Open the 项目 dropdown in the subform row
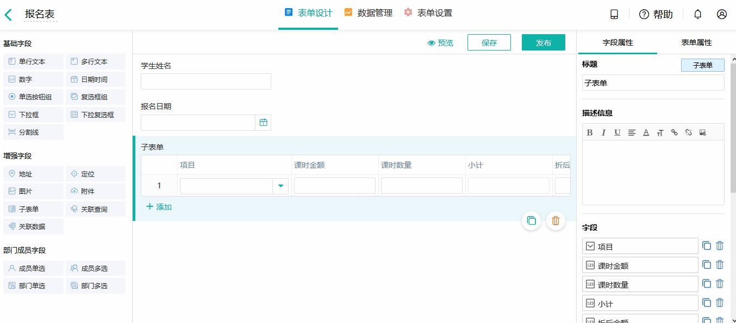 coord(280,186)
